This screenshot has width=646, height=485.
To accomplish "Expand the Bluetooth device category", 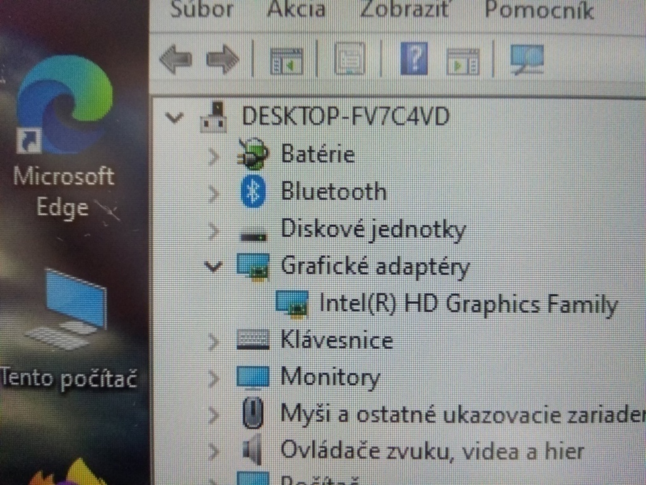I will pos(214,193).
